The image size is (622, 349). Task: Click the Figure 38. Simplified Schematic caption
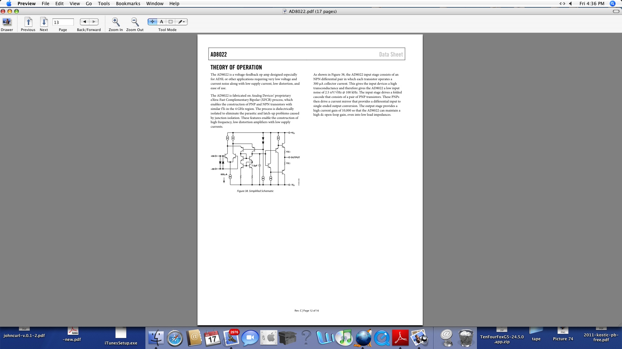(255, 191)
